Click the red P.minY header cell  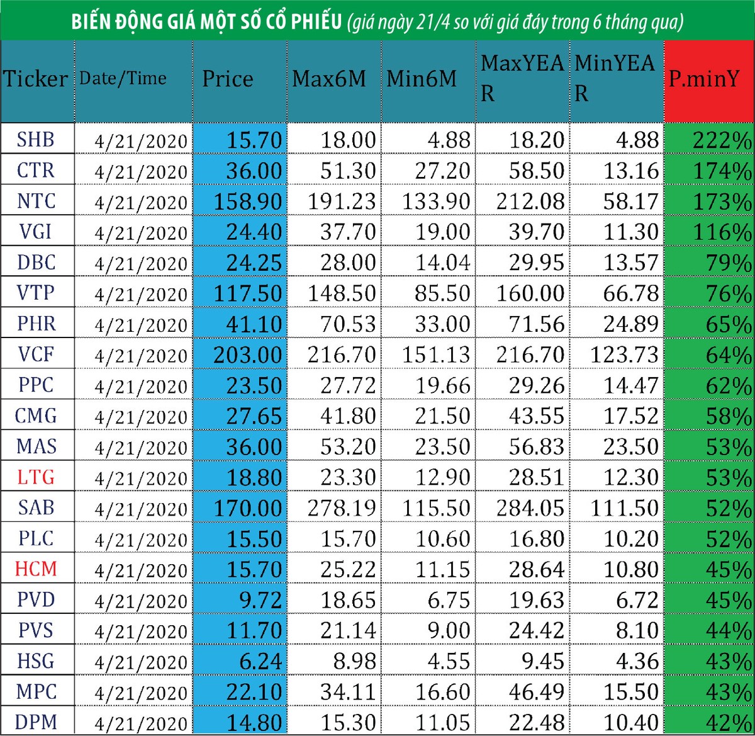click(x=704, y=81)
